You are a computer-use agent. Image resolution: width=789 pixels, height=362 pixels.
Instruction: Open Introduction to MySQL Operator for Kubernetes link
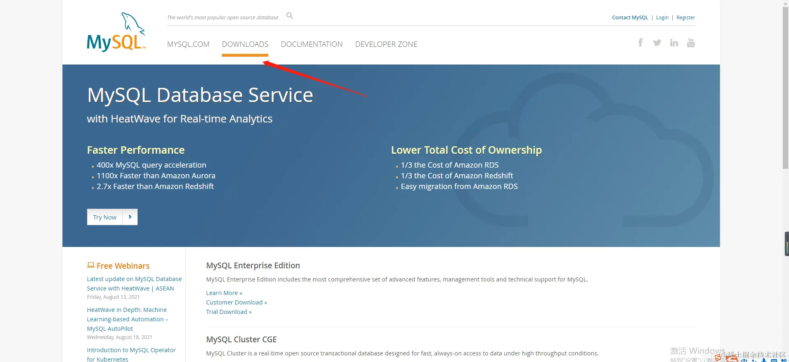coord(131,354)
